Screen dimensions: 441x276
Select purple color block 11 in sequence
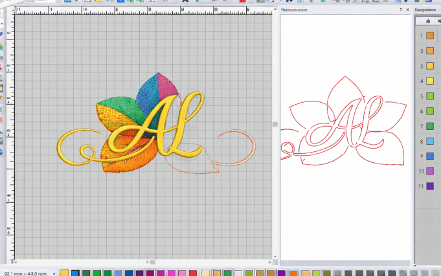(x=429, y=186)
